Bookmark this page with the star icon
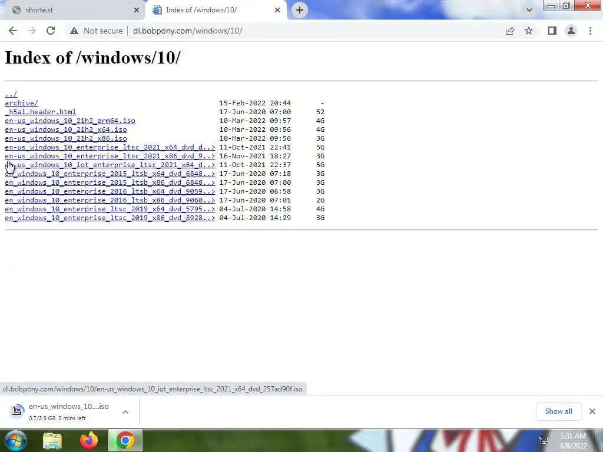 coord(529,31)
